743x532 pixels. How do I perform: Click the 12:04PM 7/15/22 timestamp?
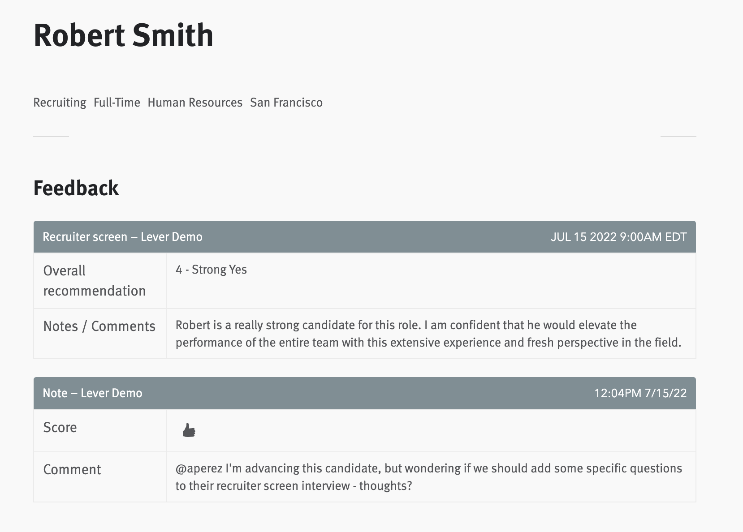pyautogui.click(x=640, y=393)
